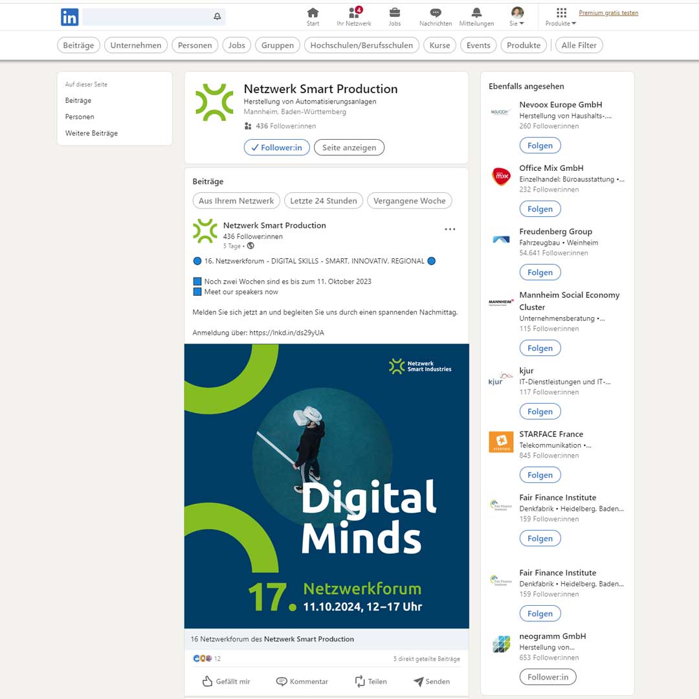Follow kjur
699x699 pixels.
click(x=540, y=412)
